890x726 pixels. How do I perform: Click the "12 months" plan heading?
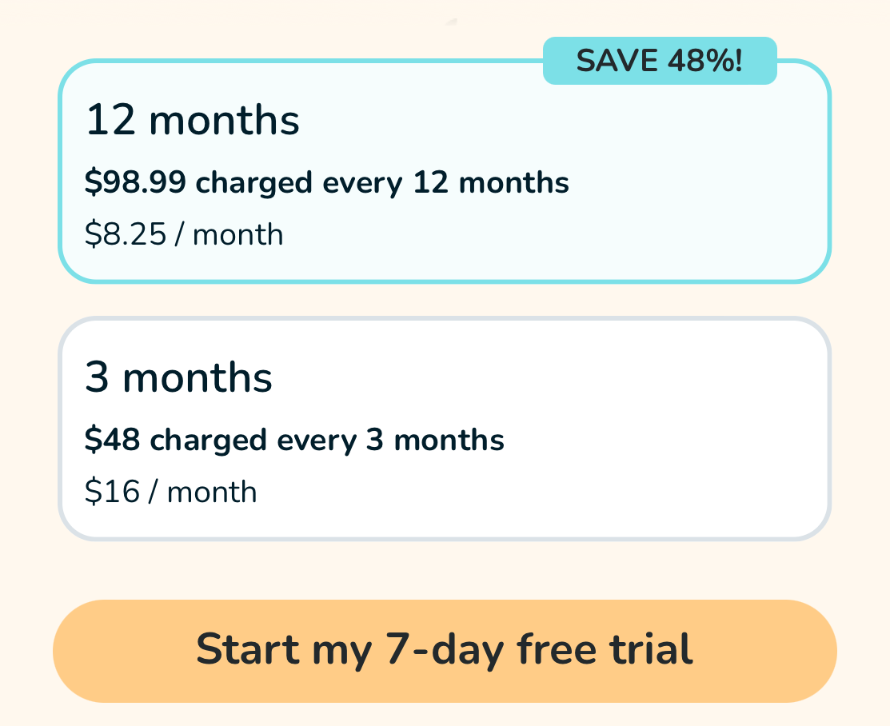[192, 120]
